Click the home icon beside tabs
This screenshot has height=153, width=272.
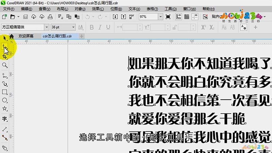pos(12,36)
